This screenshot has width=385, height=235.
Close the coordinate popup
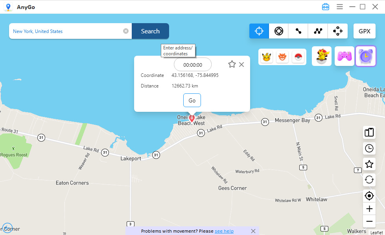(x=241, y=64)
